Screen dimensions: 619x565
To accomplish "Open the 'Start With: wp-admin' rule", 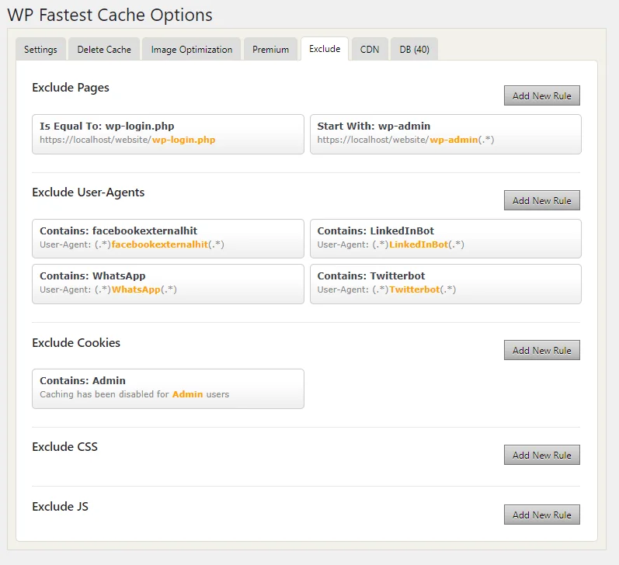I will click(x=446, y=134).
